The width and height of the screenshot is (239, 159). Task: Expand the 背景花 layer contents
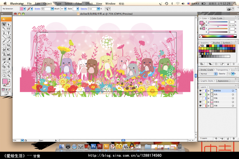208,102
